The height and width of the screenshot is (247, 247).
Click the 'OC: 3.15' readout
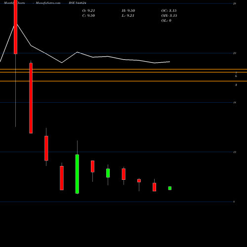pyautogui.click(x=169, y=11)
